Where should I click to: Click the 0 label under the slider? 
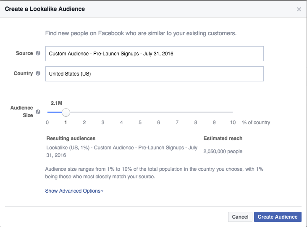pyautogui.click(x=47, y=123)
